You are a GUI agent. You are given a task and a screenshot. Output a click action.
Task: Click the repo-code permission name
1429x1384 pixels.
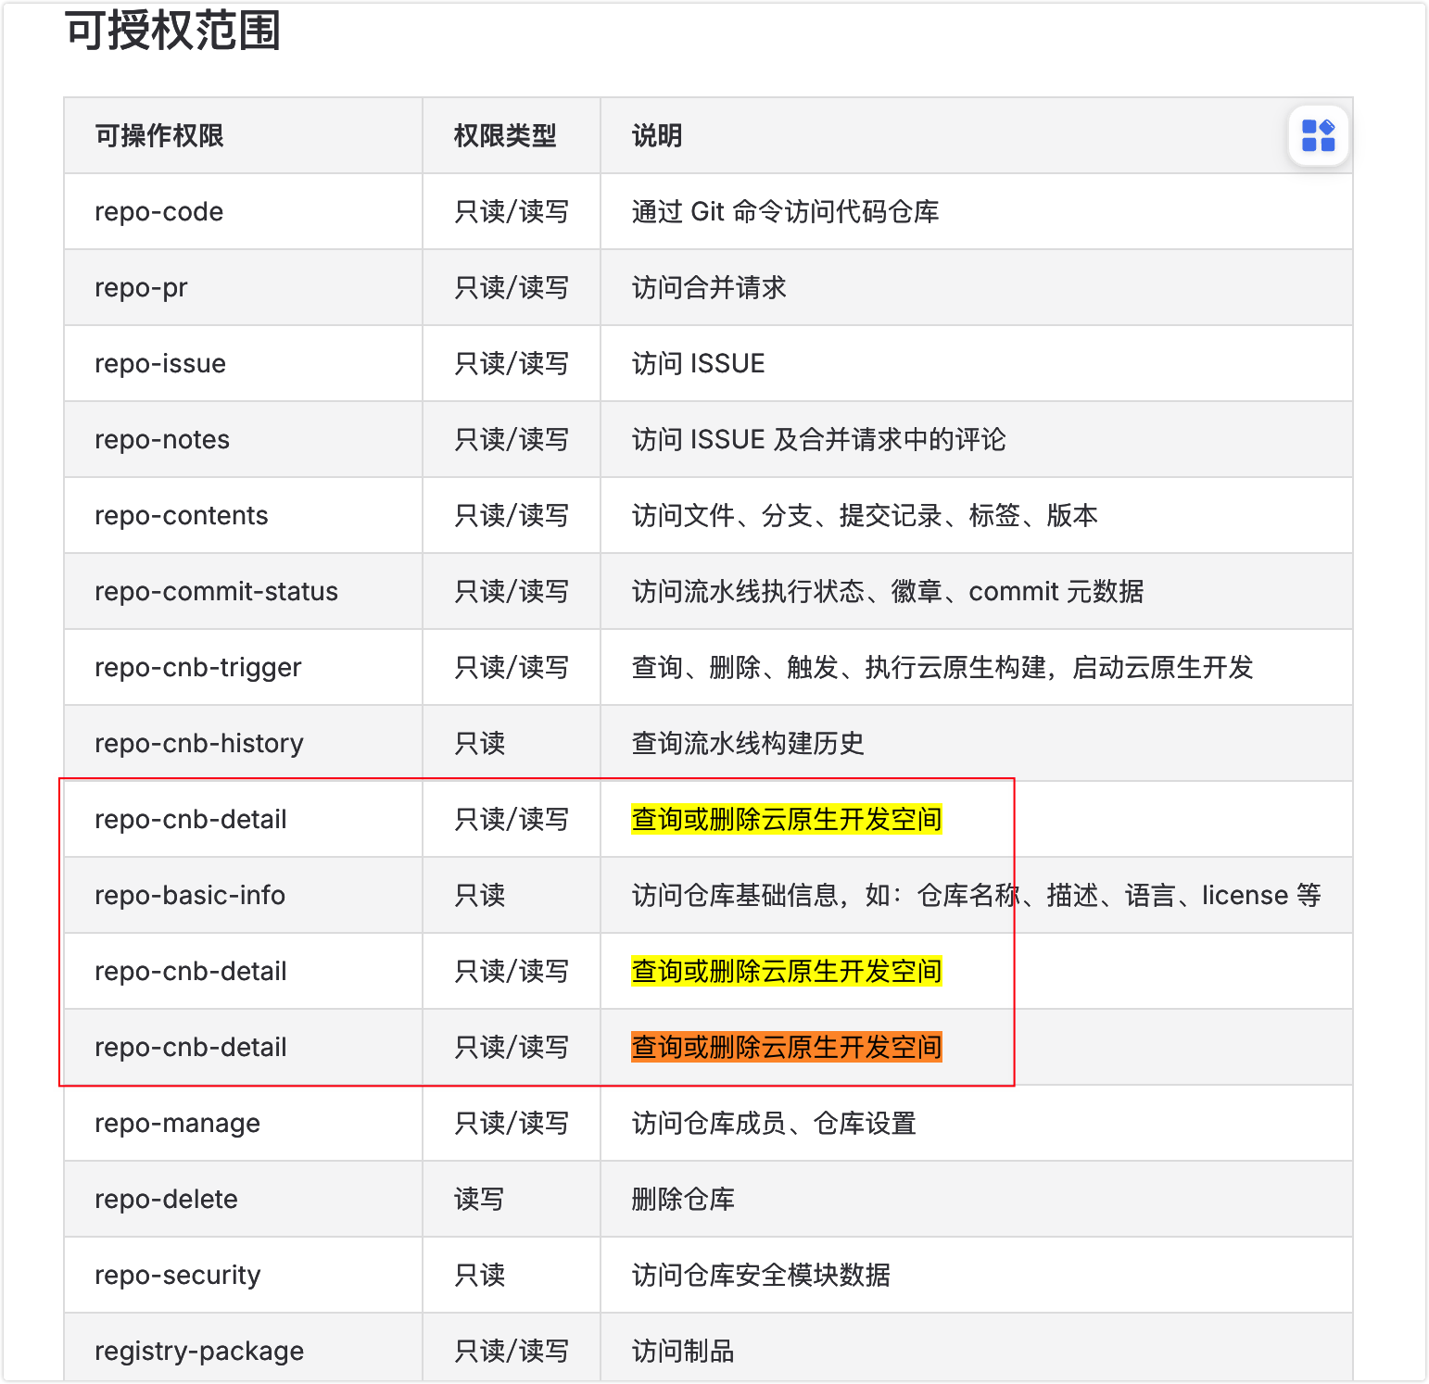click(x=158, y=212)
